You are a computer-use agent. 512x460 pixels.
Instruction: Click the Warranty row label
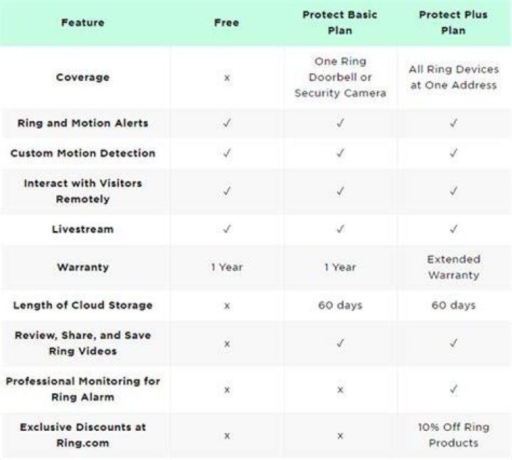82,267
